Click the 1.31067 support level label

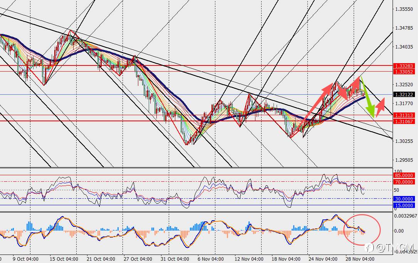coord(404,121)
